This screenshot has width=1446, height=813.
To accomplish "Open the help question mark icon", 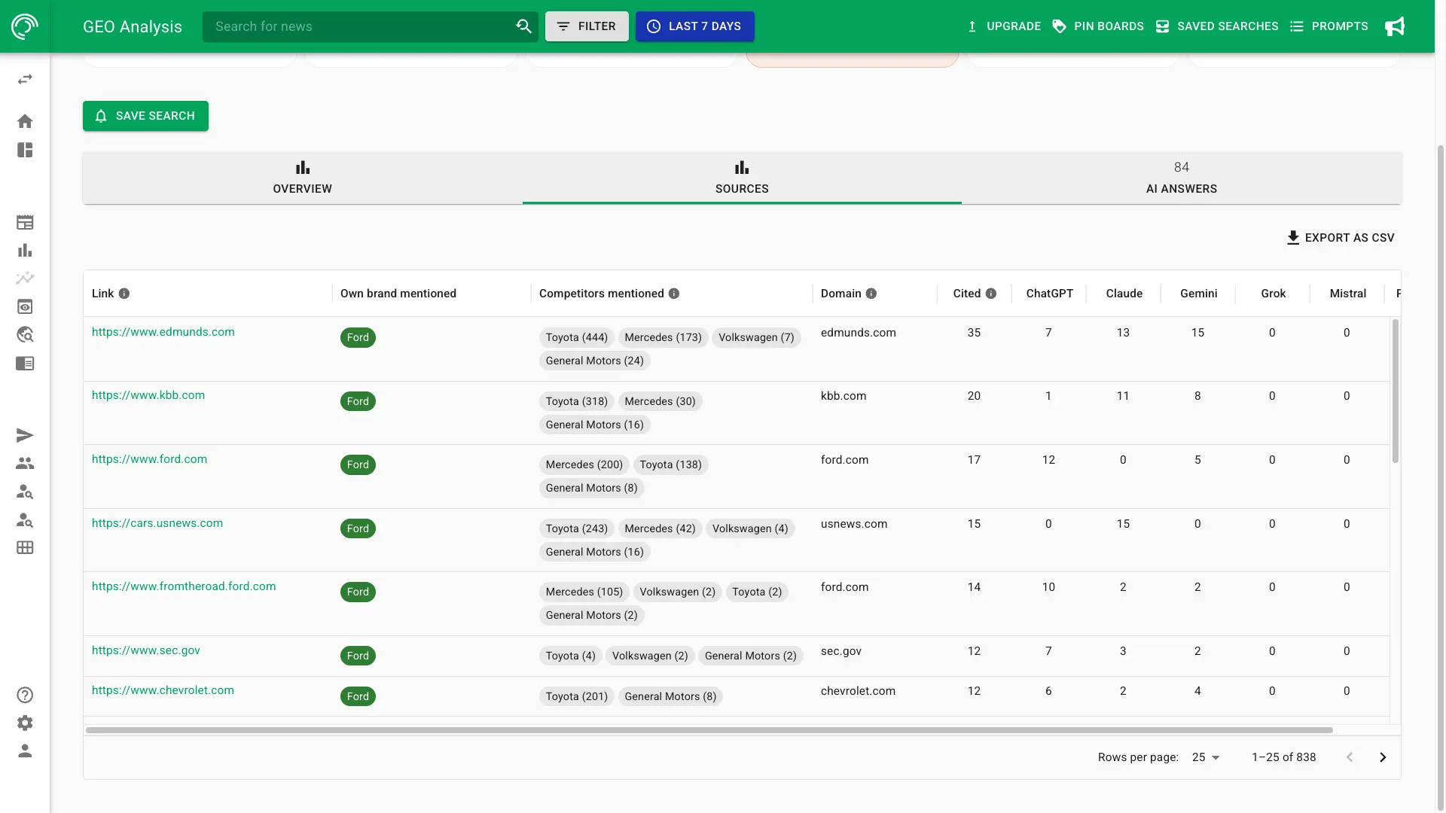I will tap(25, 695).
